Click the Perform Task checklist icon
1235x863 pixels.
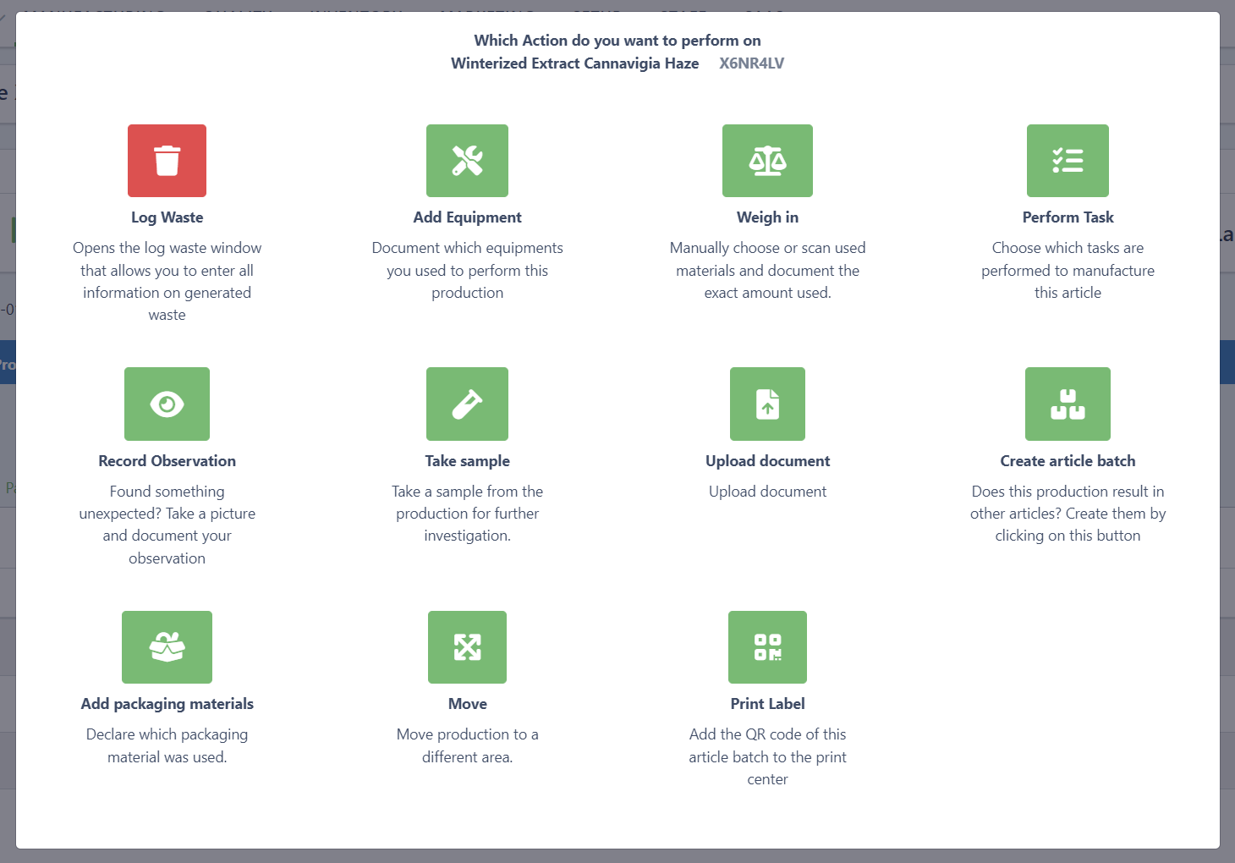(x=1068, y=161)
